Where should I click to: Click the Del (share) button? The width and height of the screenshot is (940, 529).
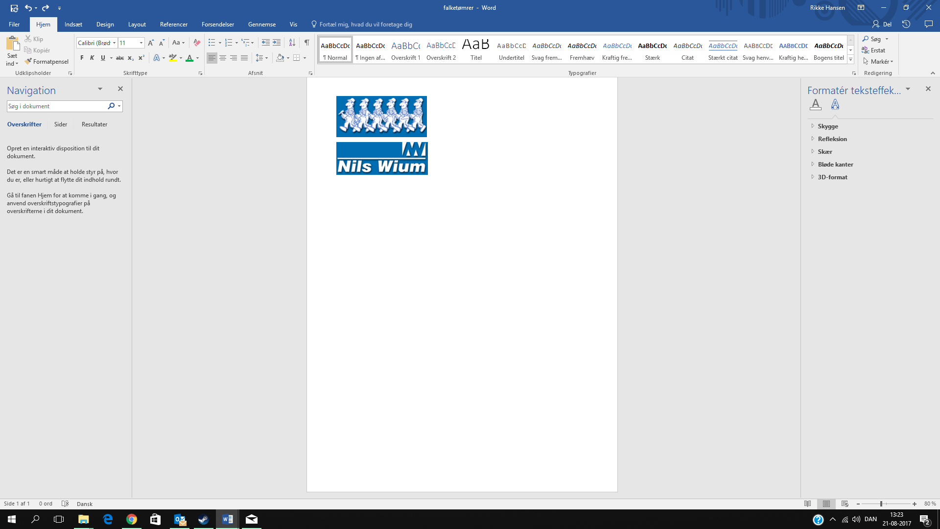(882, 24)
